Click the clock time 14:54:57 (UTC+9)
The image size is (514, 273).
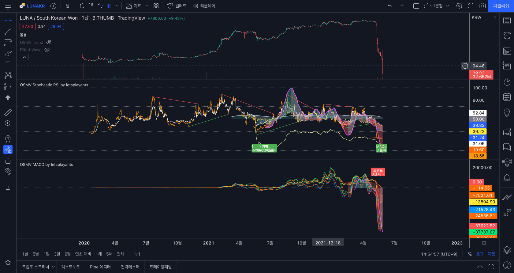tap(439, 254)
